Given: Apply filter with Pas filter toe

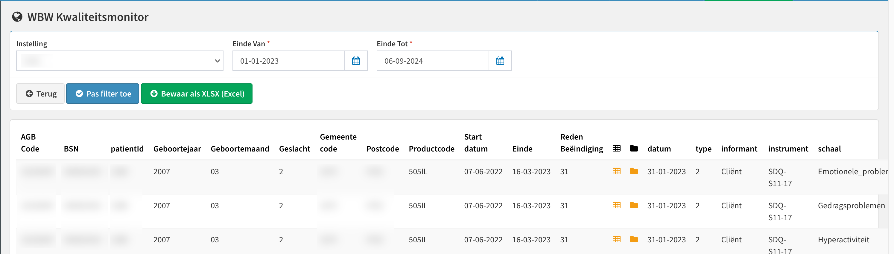Looking at the screenshot, I should (103, 94).
